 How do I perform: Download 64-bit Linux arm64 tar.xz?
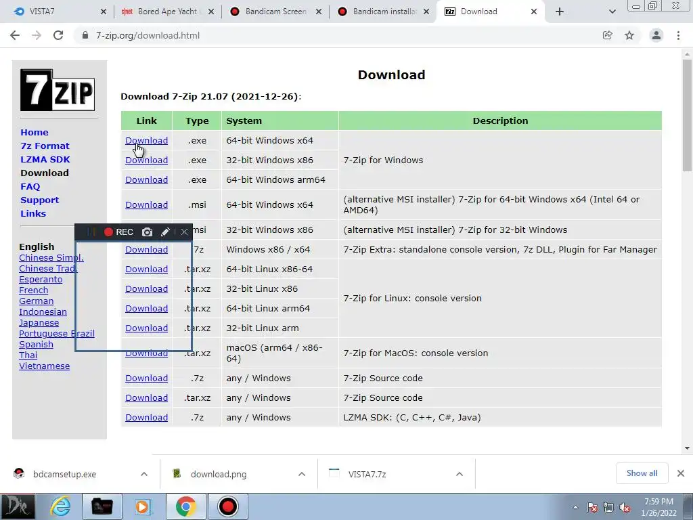[x=146, y=309]
